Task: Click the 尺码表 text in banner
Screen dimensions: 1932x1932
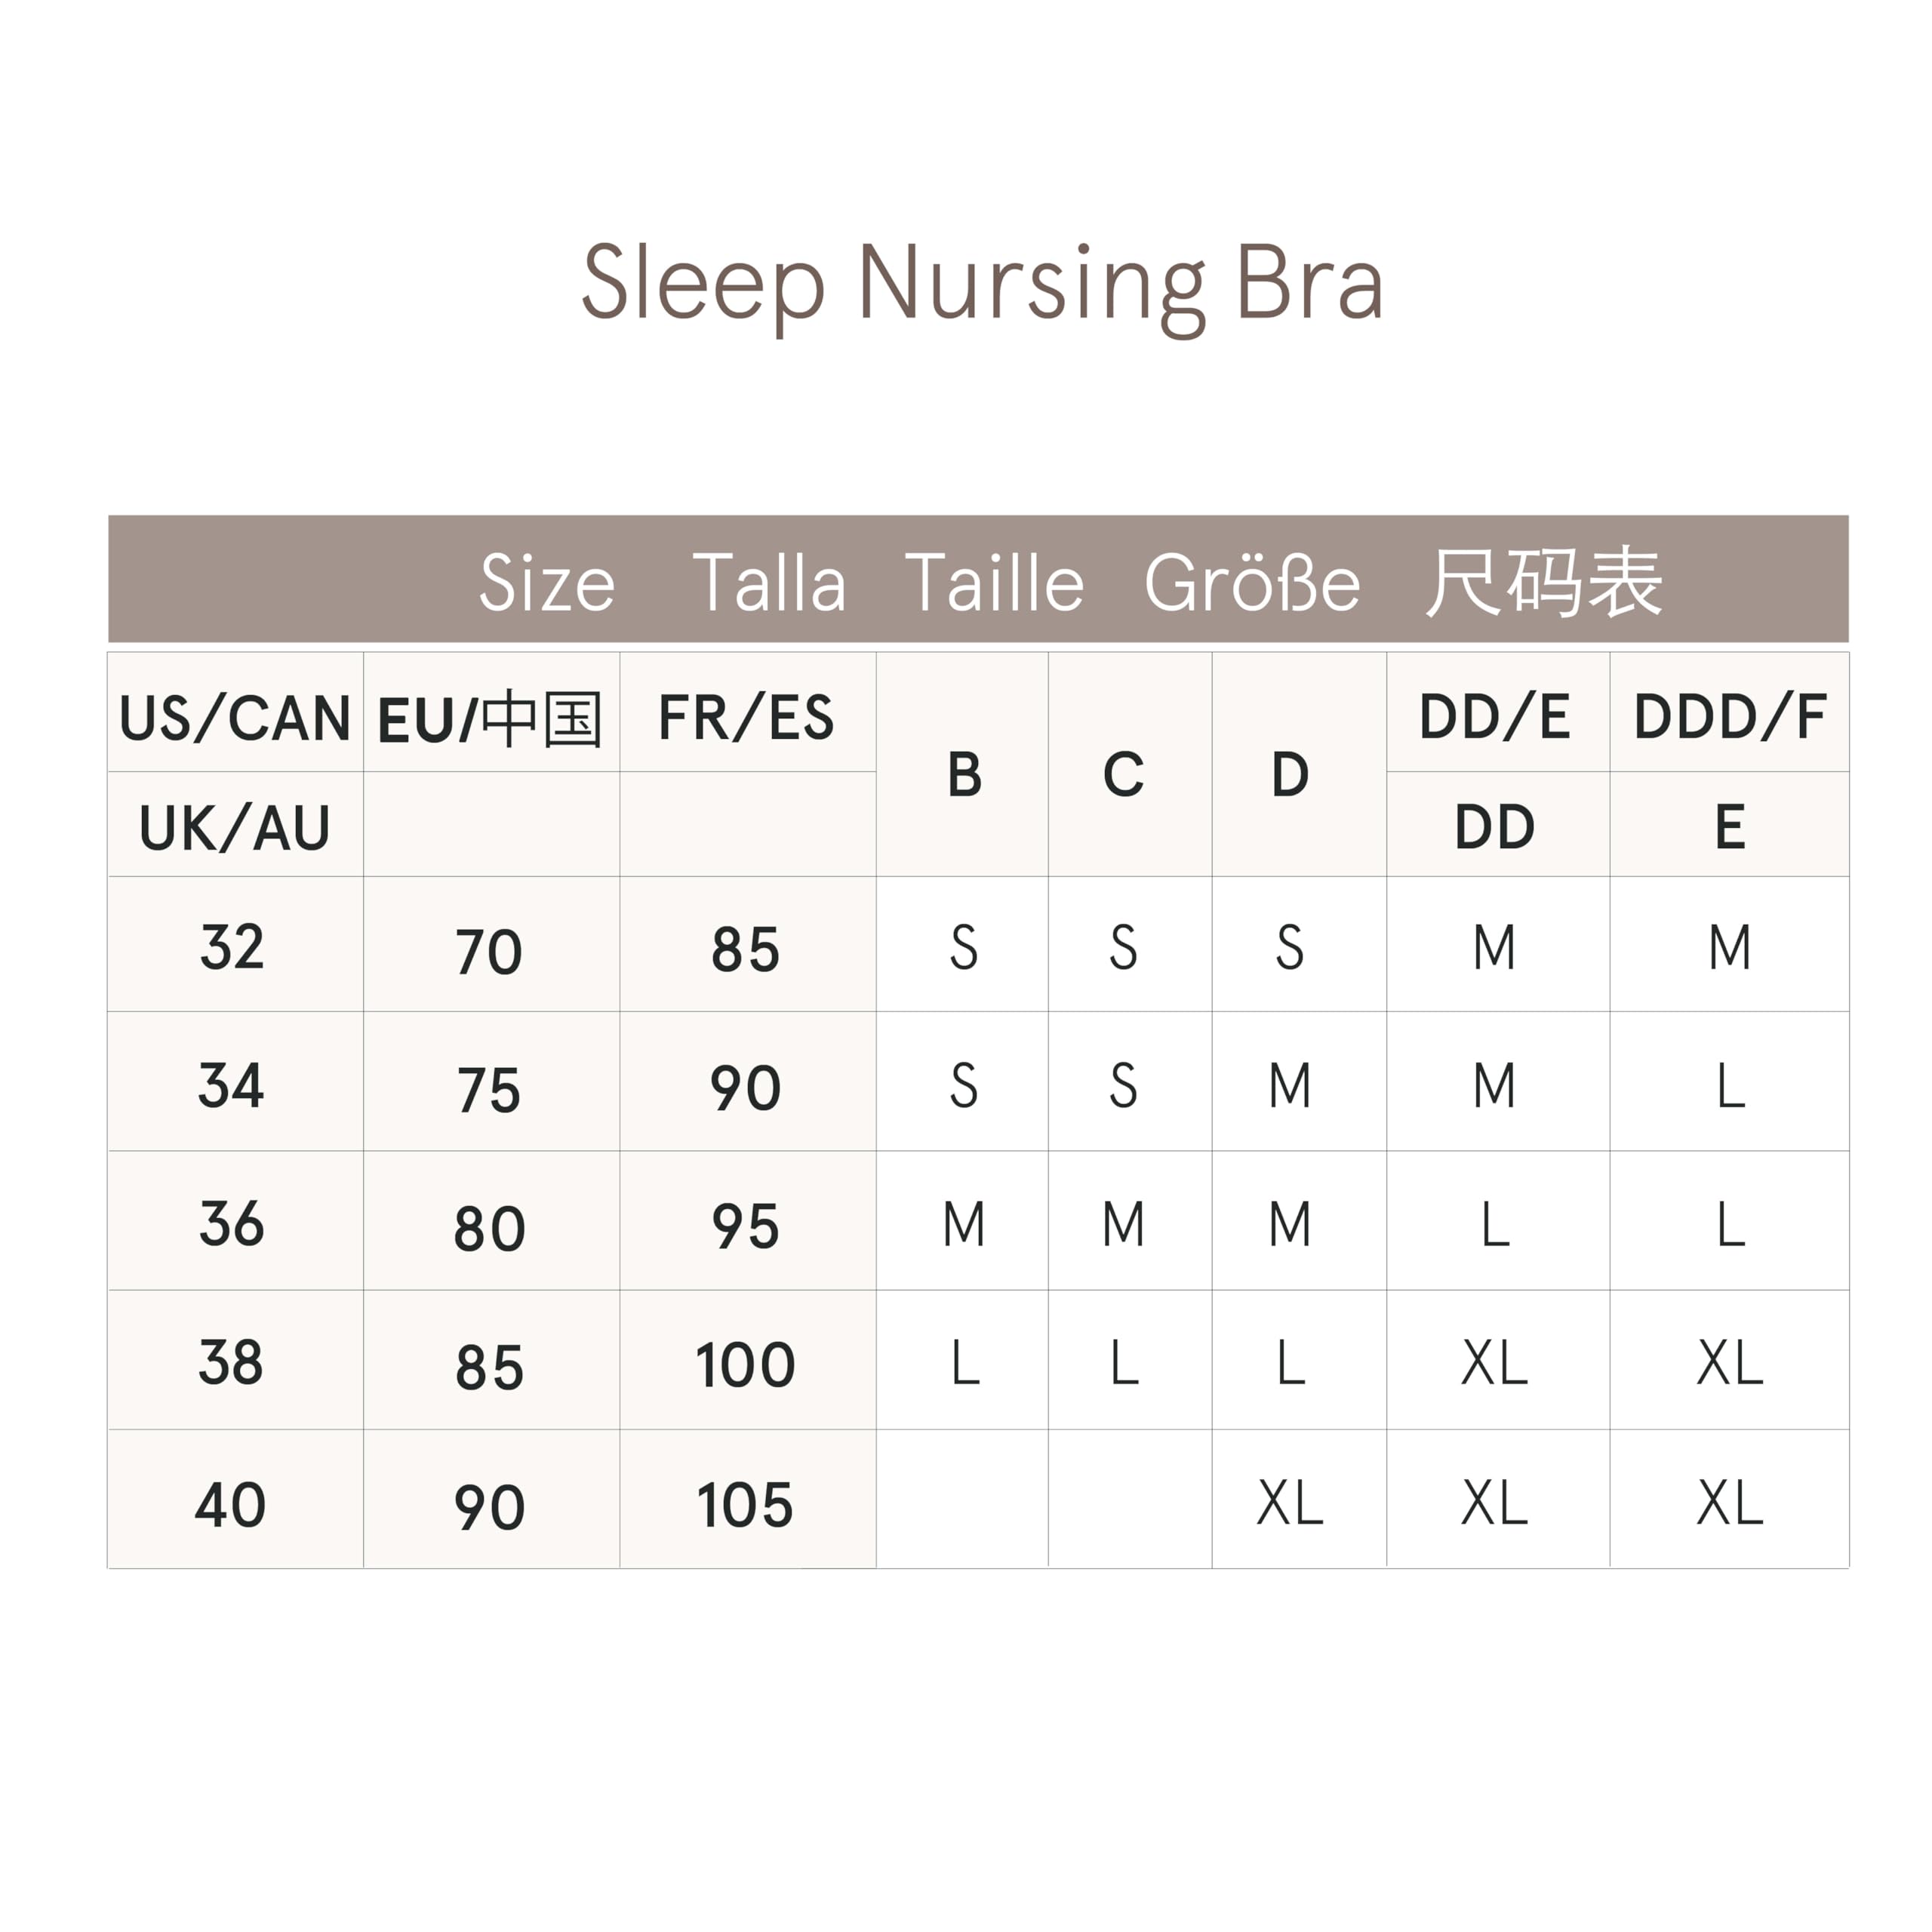Action: click(x=1543, y=583)
